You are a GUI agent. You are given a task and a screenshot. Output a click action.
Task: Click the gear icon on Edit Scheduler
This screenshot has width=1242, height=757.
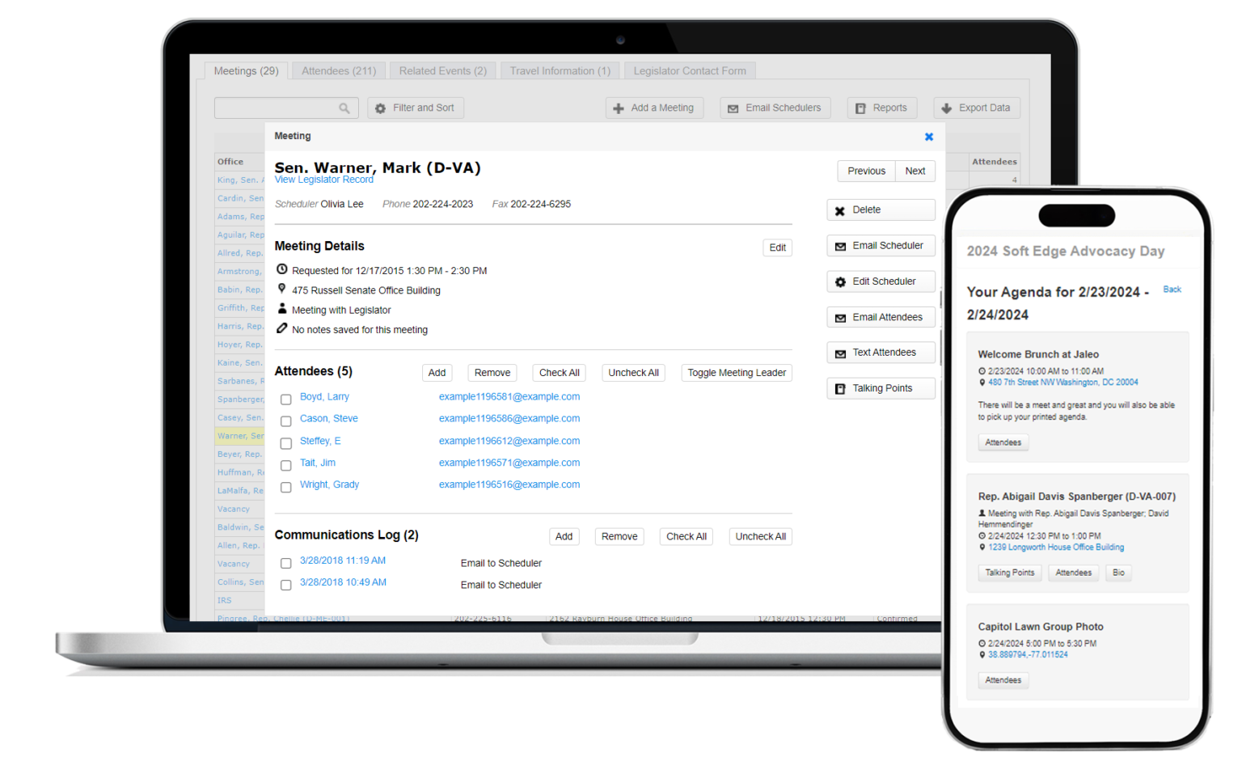point(840,281)
